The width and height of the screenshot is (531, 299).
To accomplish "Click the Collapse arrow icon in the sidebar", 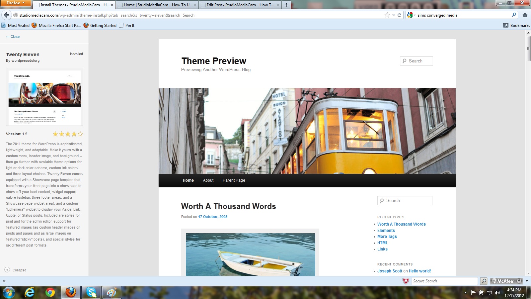I will pos(7,270).
